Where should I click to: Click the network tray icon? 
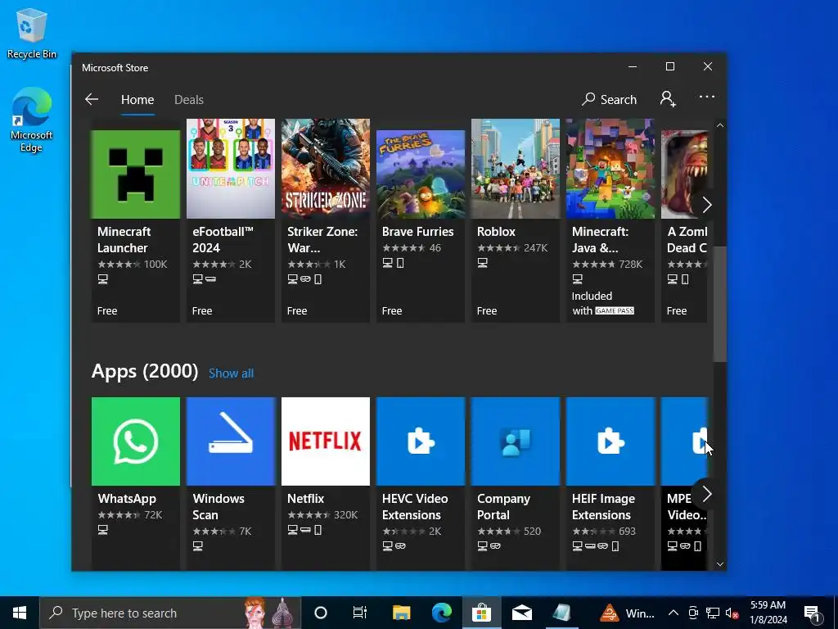click(x=713, y=613)
